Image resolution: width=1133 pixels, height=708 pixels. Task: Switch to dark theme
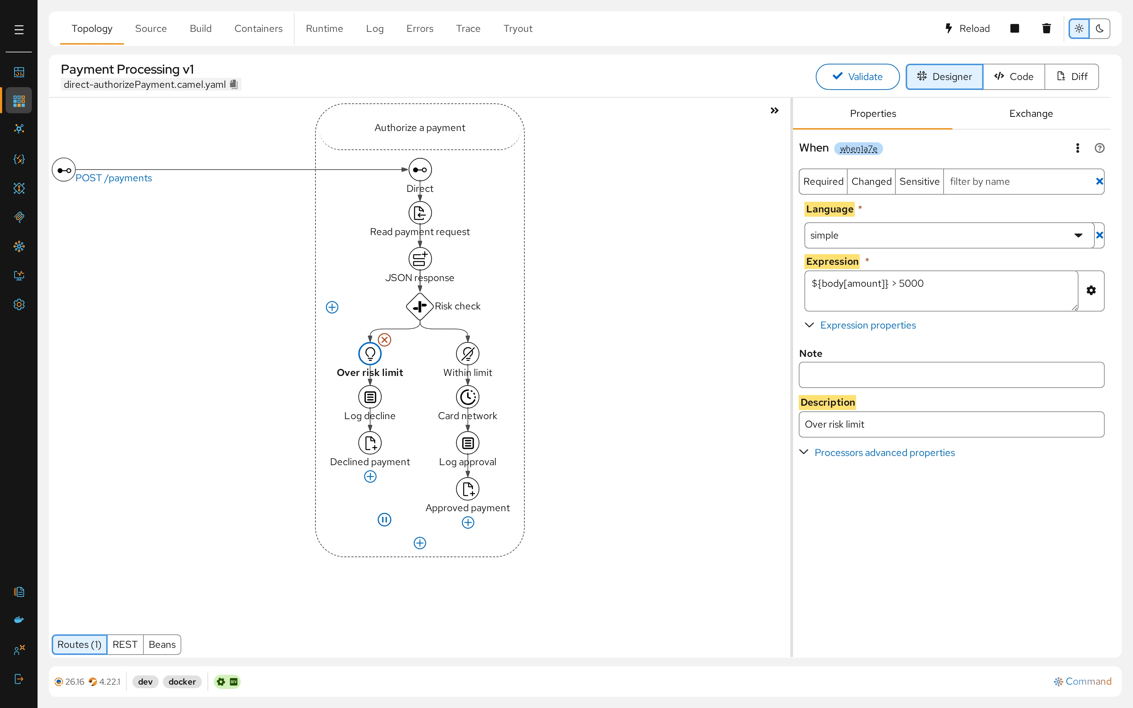(1100, 29)
